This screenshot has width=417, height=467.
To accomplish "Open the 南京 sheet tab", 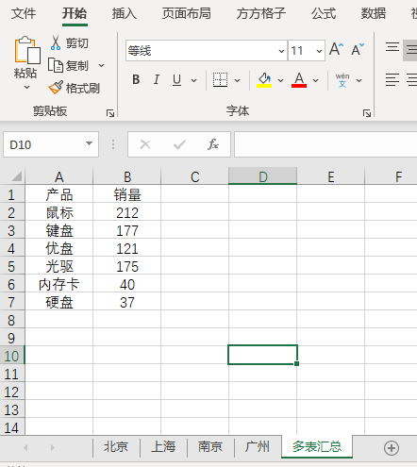I will pyautogui.click(x=210, y=446).
